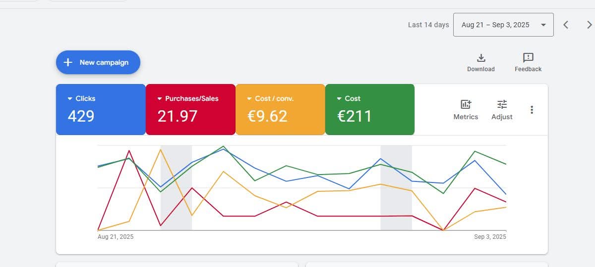Expand the Purchases/Sales metric dropdown arrow
Viewport: 595px width, 267px height.
pyautogui.click(x=160, y=99)
